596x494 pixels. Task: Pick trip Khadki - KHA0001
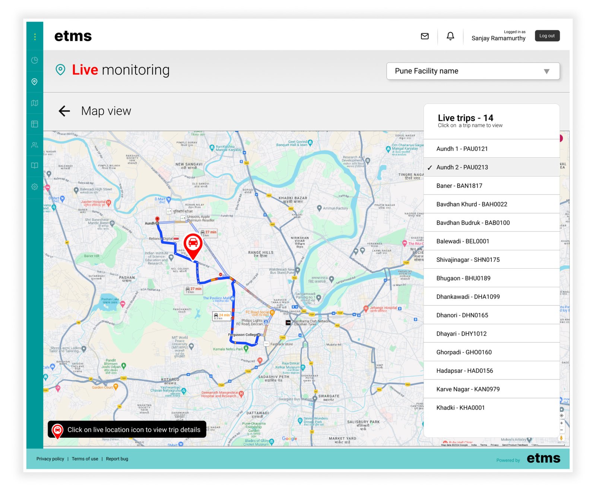[460, 408]
